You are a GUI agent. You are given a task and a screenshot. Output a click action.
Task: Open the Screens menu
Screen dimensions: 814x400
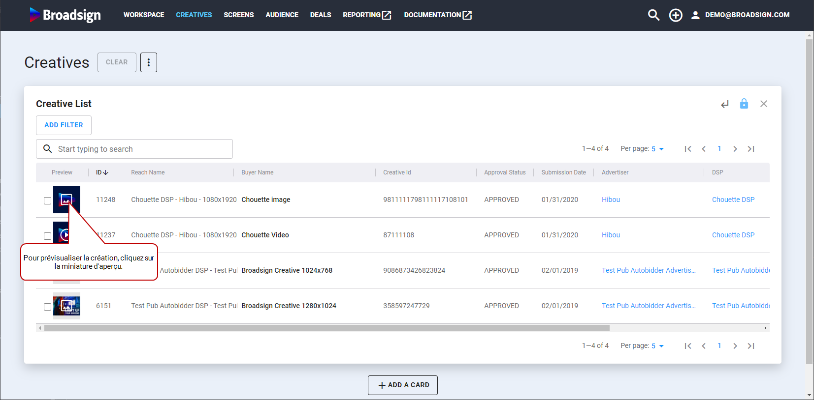point(238,15)
